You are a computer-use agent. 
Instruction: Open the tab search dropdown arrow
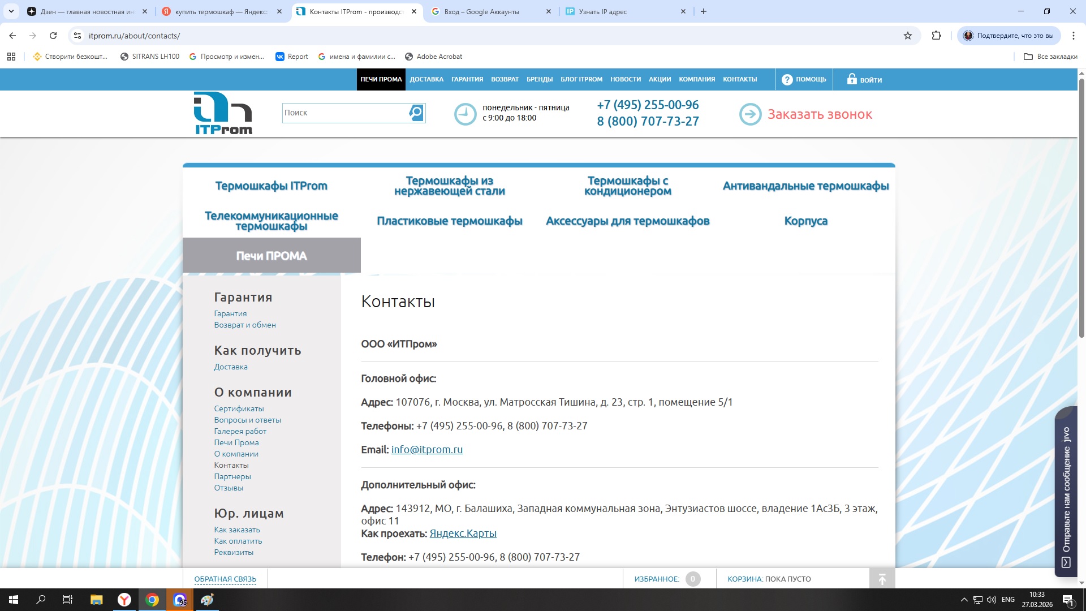[11, 11]
